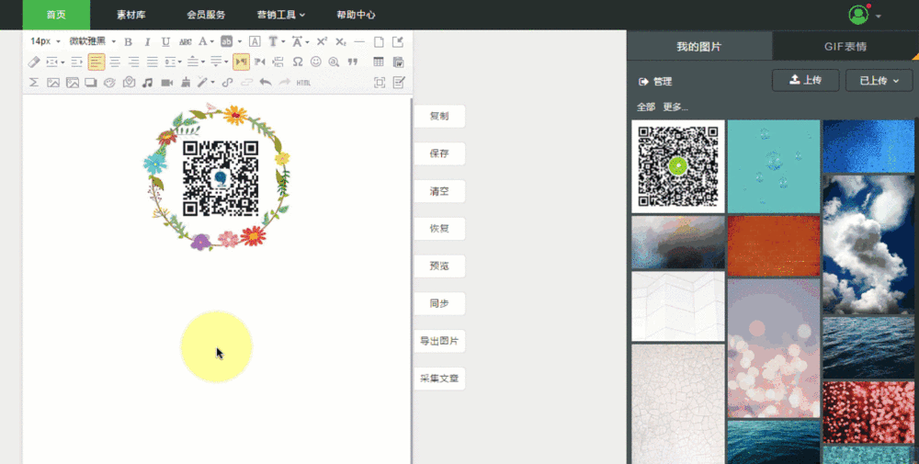Open the 素材库 menu item
Image resolution: width=919 pixels, height=464 pixels.
click(x=130, y=15)
